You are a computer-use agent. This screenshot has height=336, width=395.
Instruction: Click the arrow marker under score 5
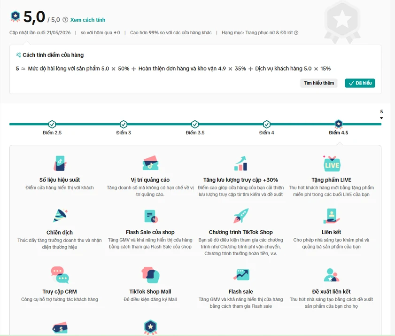381,118
